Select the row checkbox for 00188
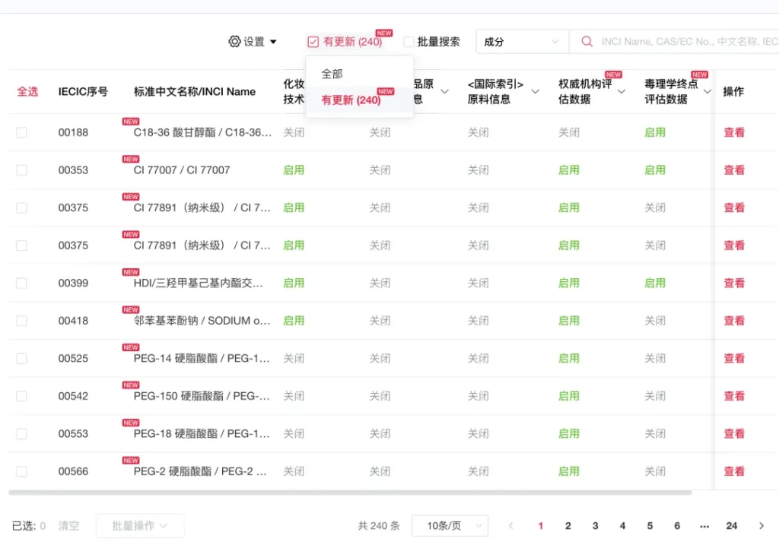779x548 pixels. pyautogui.click(x=21, y=132)
